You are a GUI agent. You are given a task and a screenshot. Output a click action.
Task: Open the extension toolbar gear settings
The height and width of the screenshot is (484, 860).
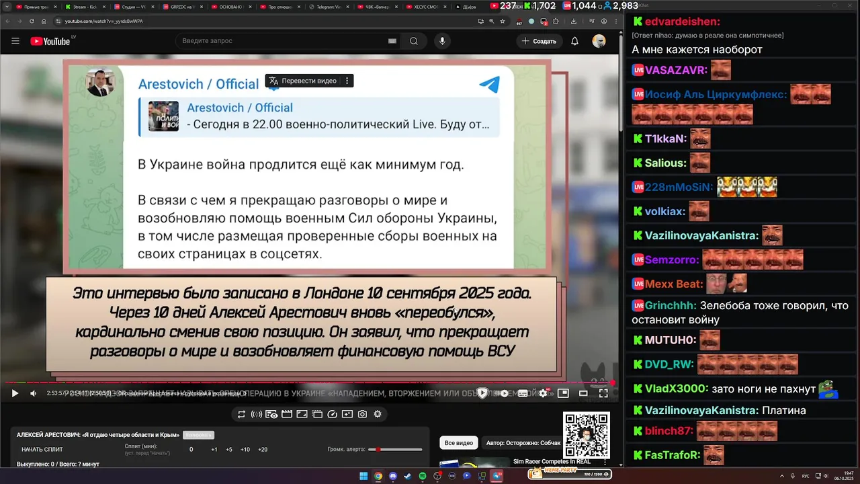tap(378, 414)
